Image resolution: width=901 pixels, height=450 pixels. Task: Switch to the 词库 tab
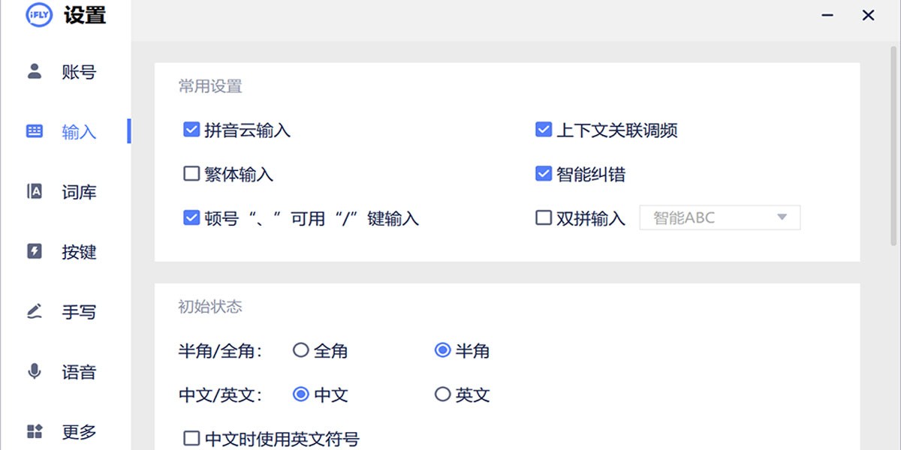coord(79,192)
